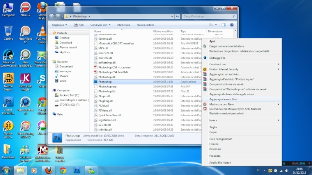Open Nero Kwik Media shortcut
312x175 pixels.
pyautogui.click(x=25, y=82)
